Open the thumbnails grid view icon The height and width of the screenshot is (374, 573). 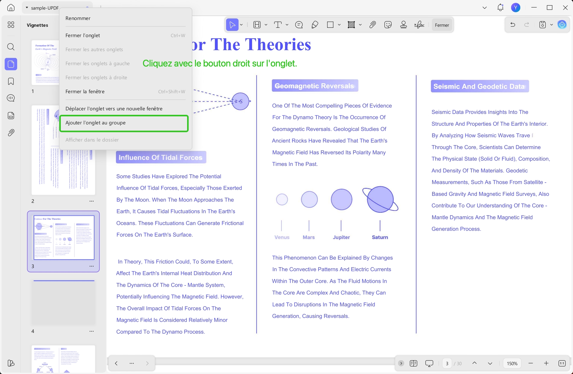click(x=11, y=25)
